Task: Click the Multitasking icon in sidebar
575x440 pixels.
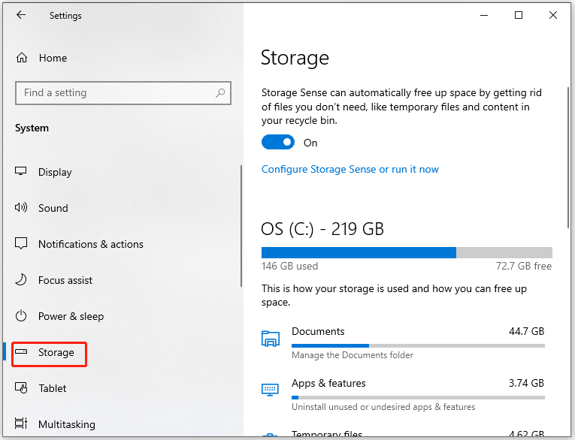Action: tap(21, 423)
